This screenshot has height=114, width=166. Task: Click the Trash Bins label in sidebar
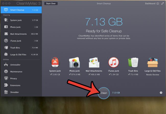(x=15, y=48)
